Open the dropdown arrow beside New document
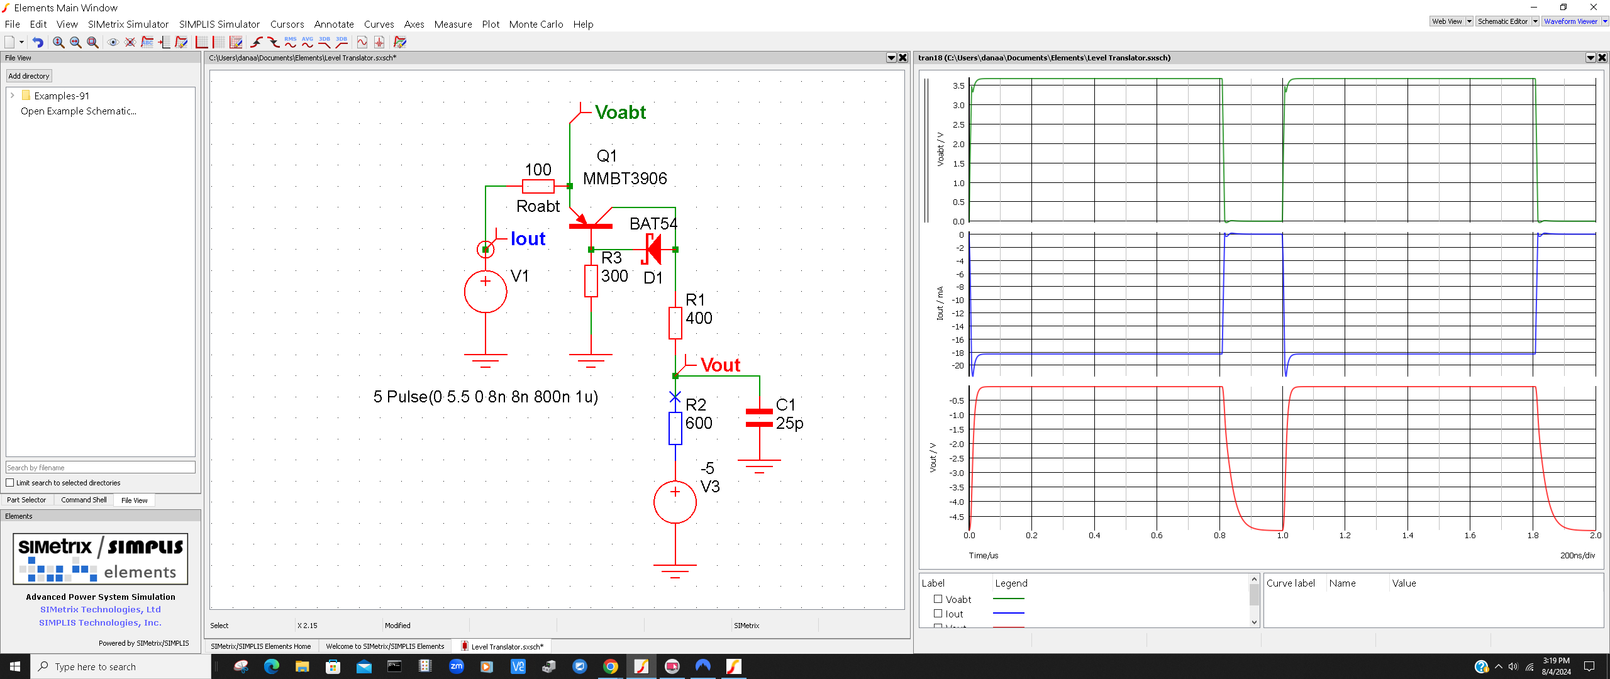 point(21,42)
